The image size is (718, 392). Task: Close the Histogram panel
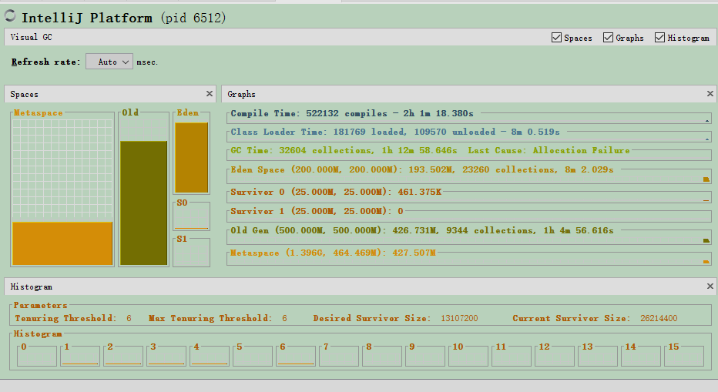pos(710,286)
